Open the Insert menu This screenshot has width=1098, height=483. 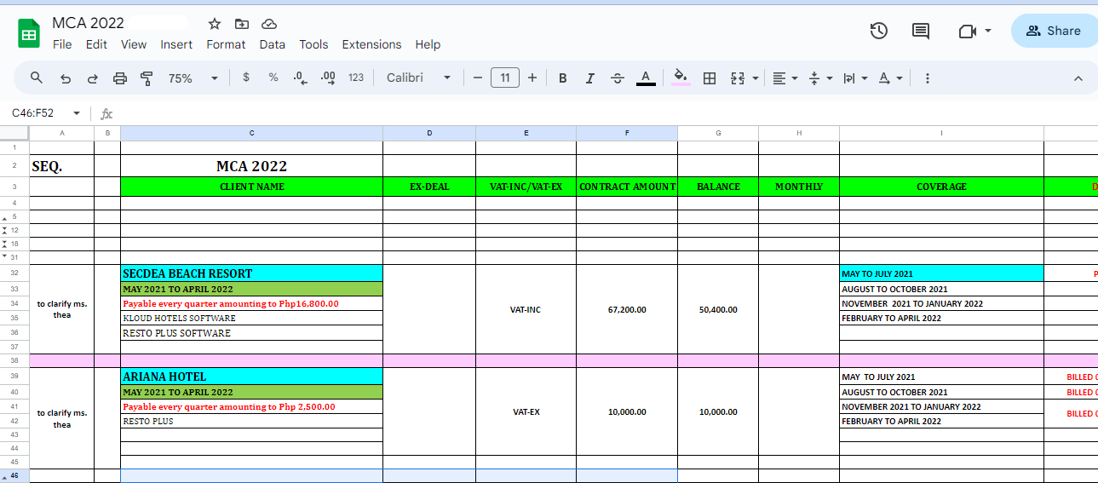(x=176, y=44)
